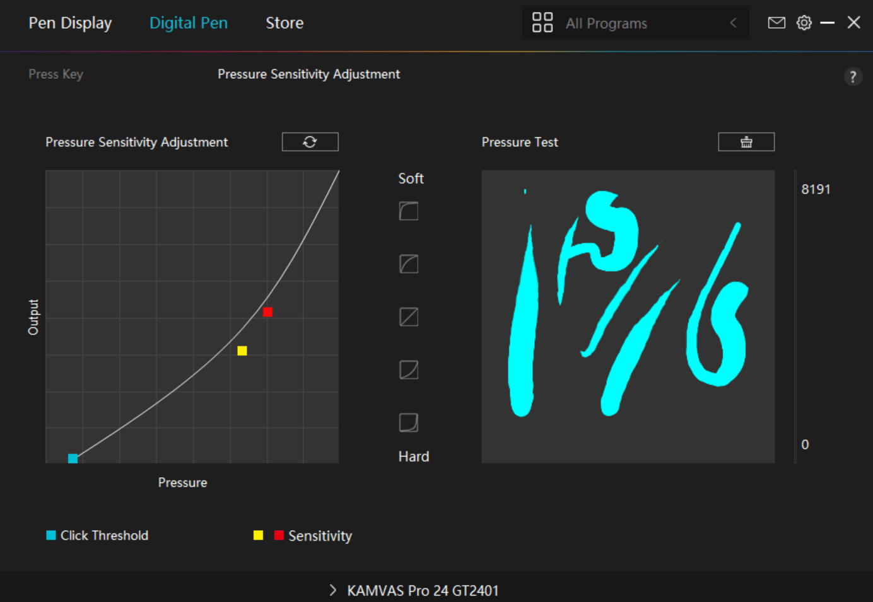The image size is (873, 602).
Task: Select the hardest pressure curve preset
Action: click(x=408, y=422)
